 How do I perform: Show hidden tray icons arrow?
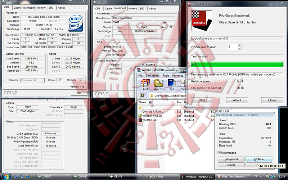pyautogui.click(x=261, y=176)
